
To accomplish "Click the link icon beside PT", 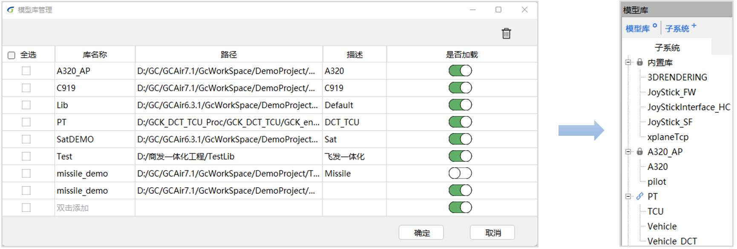I will pos(639,197).
